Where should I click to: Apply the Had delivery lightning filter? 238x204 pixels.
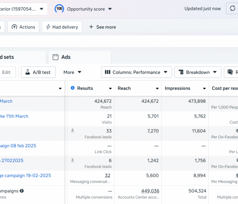(x=62, y=27)
